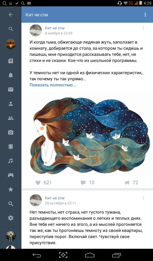153x261 pixels.
Task: Expand post text with Показать полностью
Action: (x=53, y=85)
